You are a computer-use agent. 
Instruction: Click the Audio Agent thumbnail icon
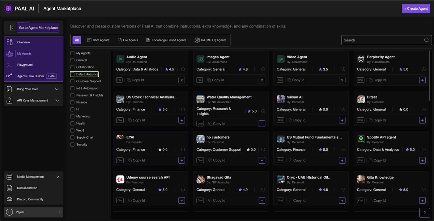120,59
